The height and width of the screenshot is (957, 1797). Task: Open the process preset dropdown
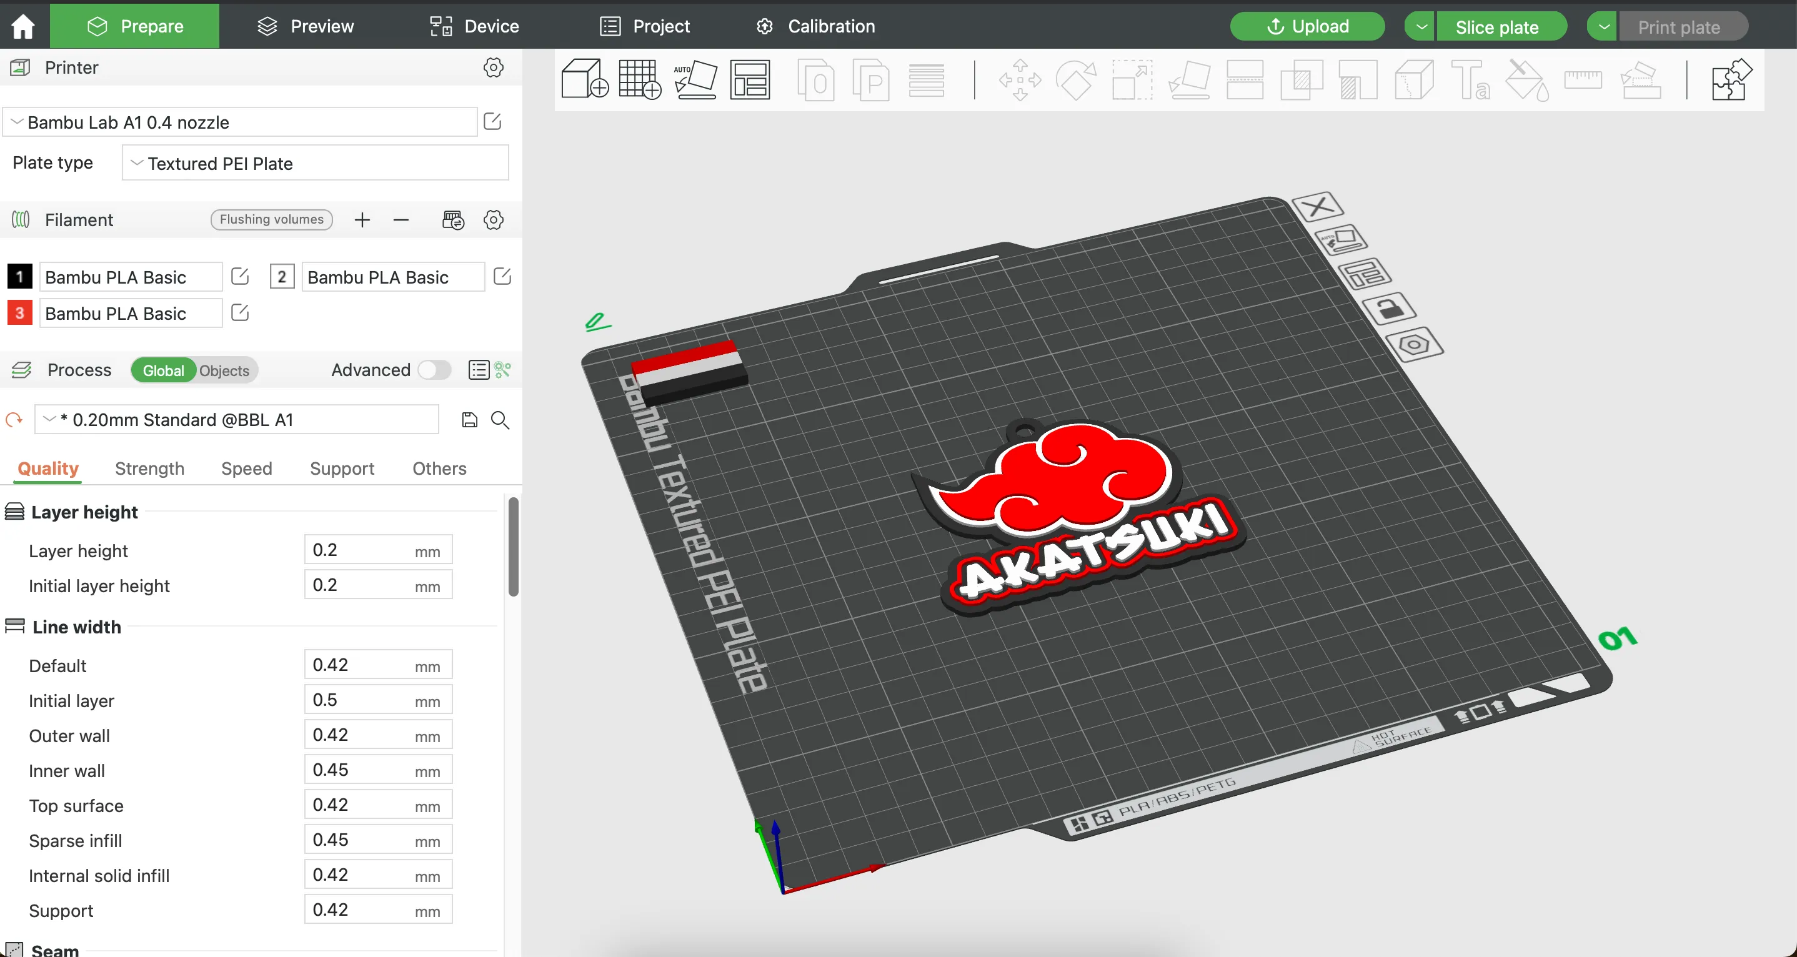click(x=237, y=420)
